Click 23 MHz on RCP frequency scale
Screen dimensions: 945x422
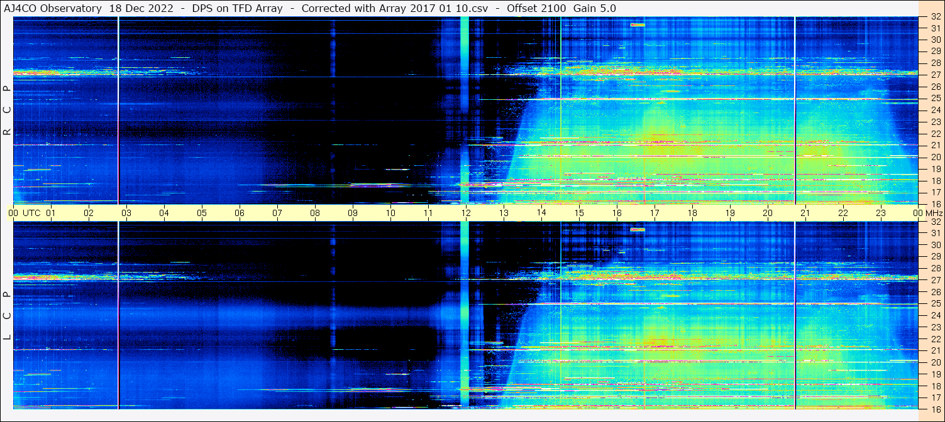click(x=935, y=122)
